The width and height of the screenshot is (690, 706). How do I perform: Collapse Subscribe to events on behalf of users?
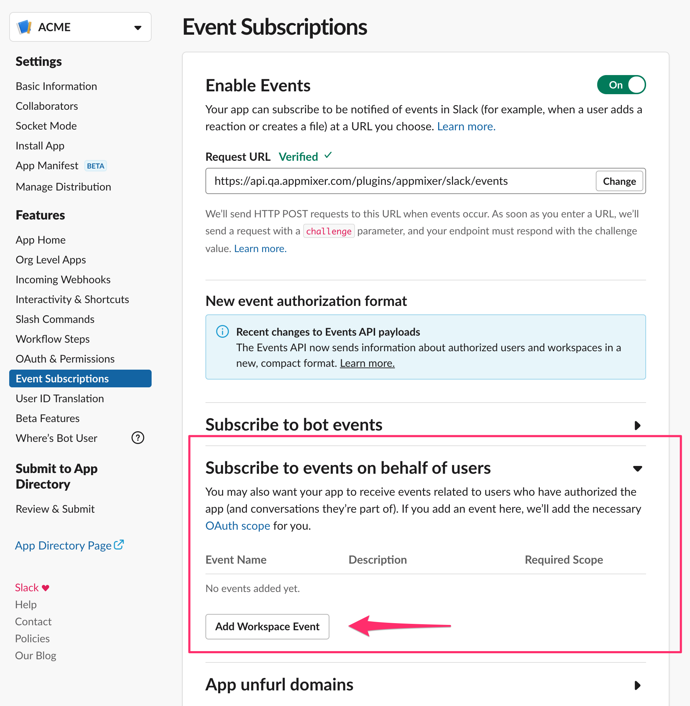[638, 469]
